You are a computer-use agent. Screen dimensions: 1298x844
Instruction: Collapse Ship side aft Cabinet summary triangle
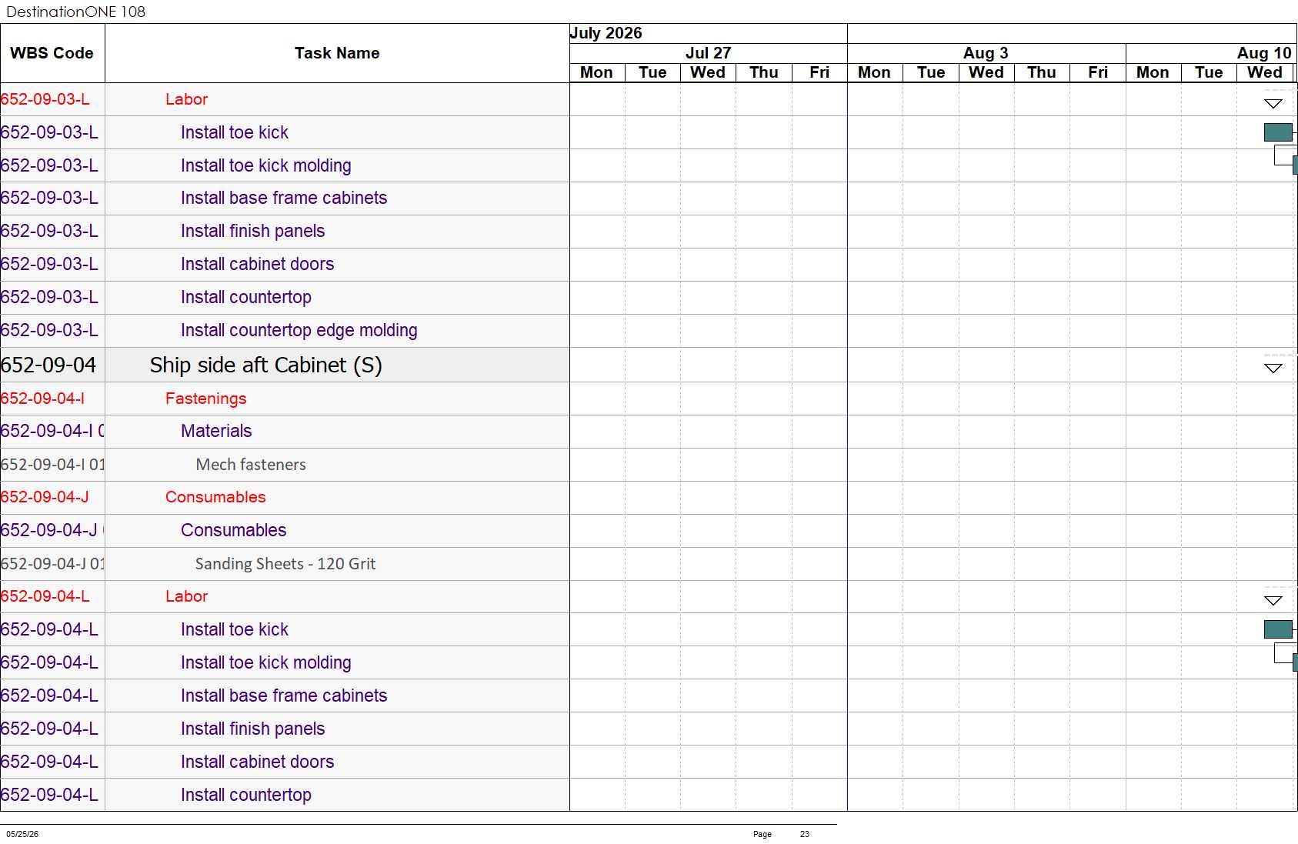pyautogui.click(x=1273, y=368)
